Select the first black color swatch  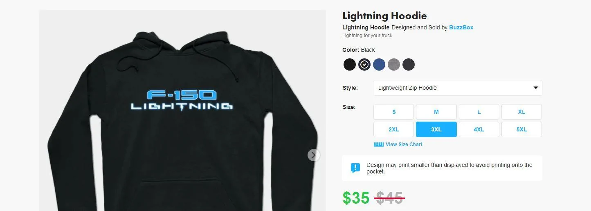pos(350,64)
